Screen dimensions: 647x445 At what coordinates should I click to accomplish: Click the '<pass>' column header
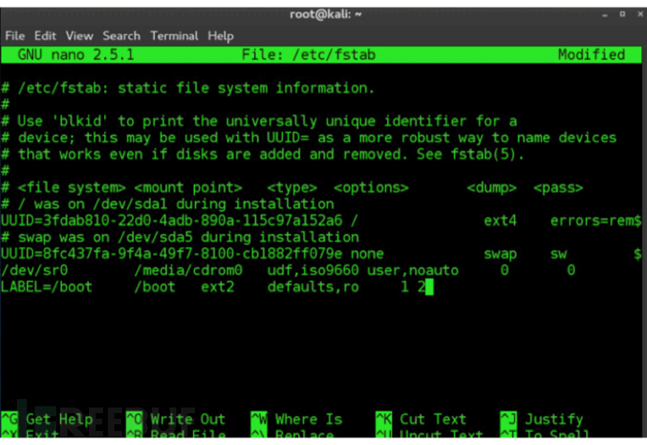558,187
